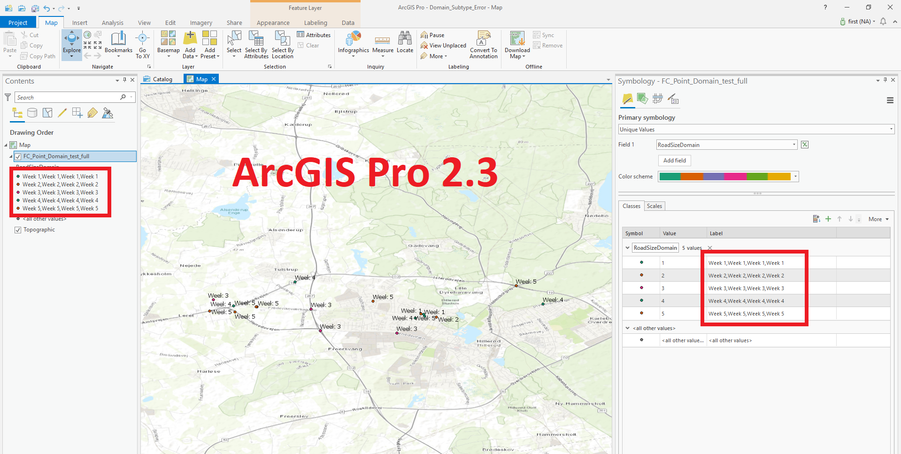The width and height of the screenshot is (901, 454).
Task: Switch Contents to List By Editing
Action: [62, 113]
